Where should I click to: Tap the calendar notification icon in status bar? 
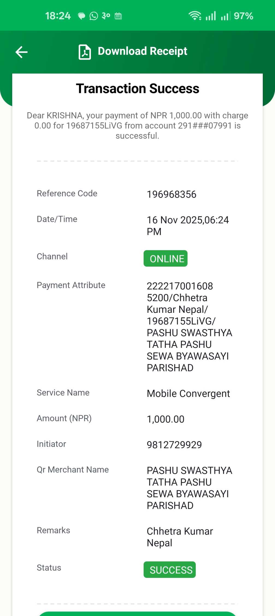click(x=118, y=16)
